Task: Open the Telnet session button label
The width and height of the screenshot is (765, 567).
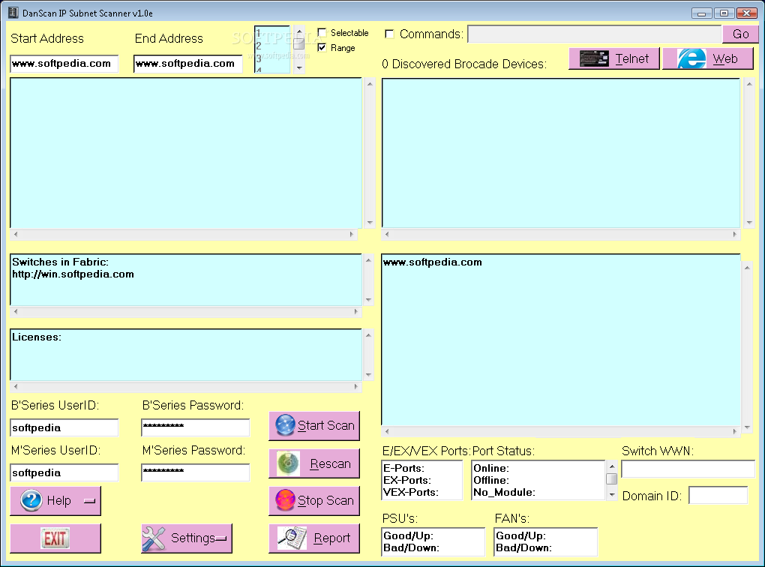Action: coord(631,58)
